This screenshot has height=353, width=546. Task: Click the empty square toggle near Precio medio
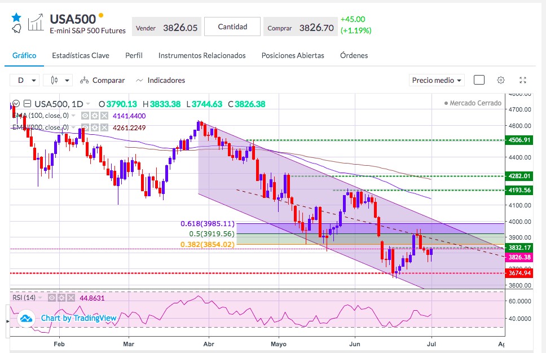(479, 80)
